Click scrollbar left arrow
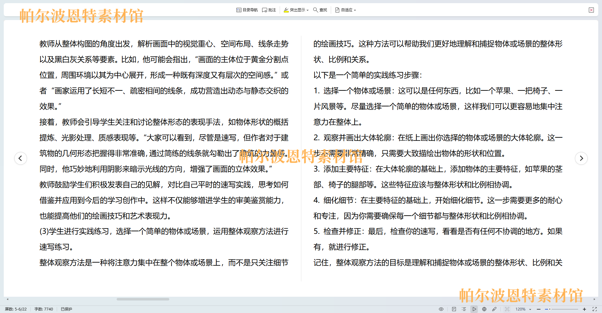 coord(8,299)
